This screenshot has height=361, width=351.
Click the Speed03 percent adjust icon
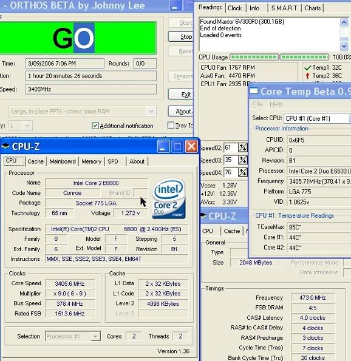click(243, 160)
